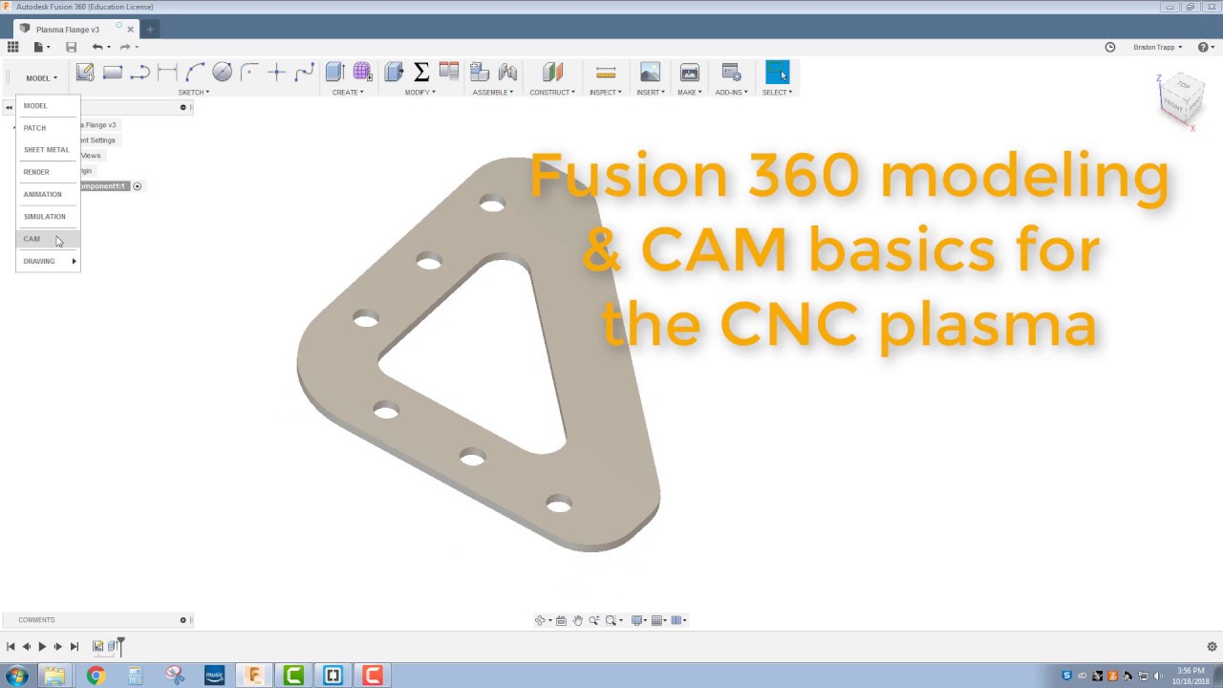1223x688 pixels.
Task: Choose the Spline sketch tool
Action: pyautogui.click(x=304, y=72)
